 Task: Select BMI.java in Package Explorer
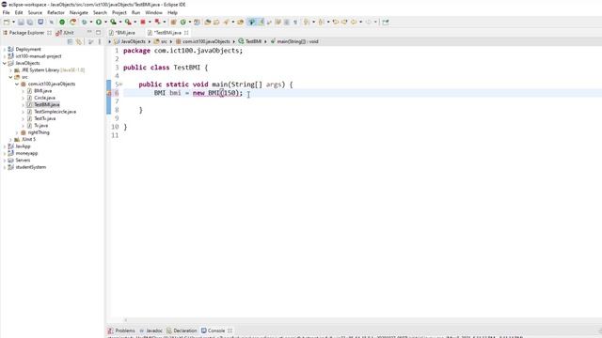tap(42, 91)
